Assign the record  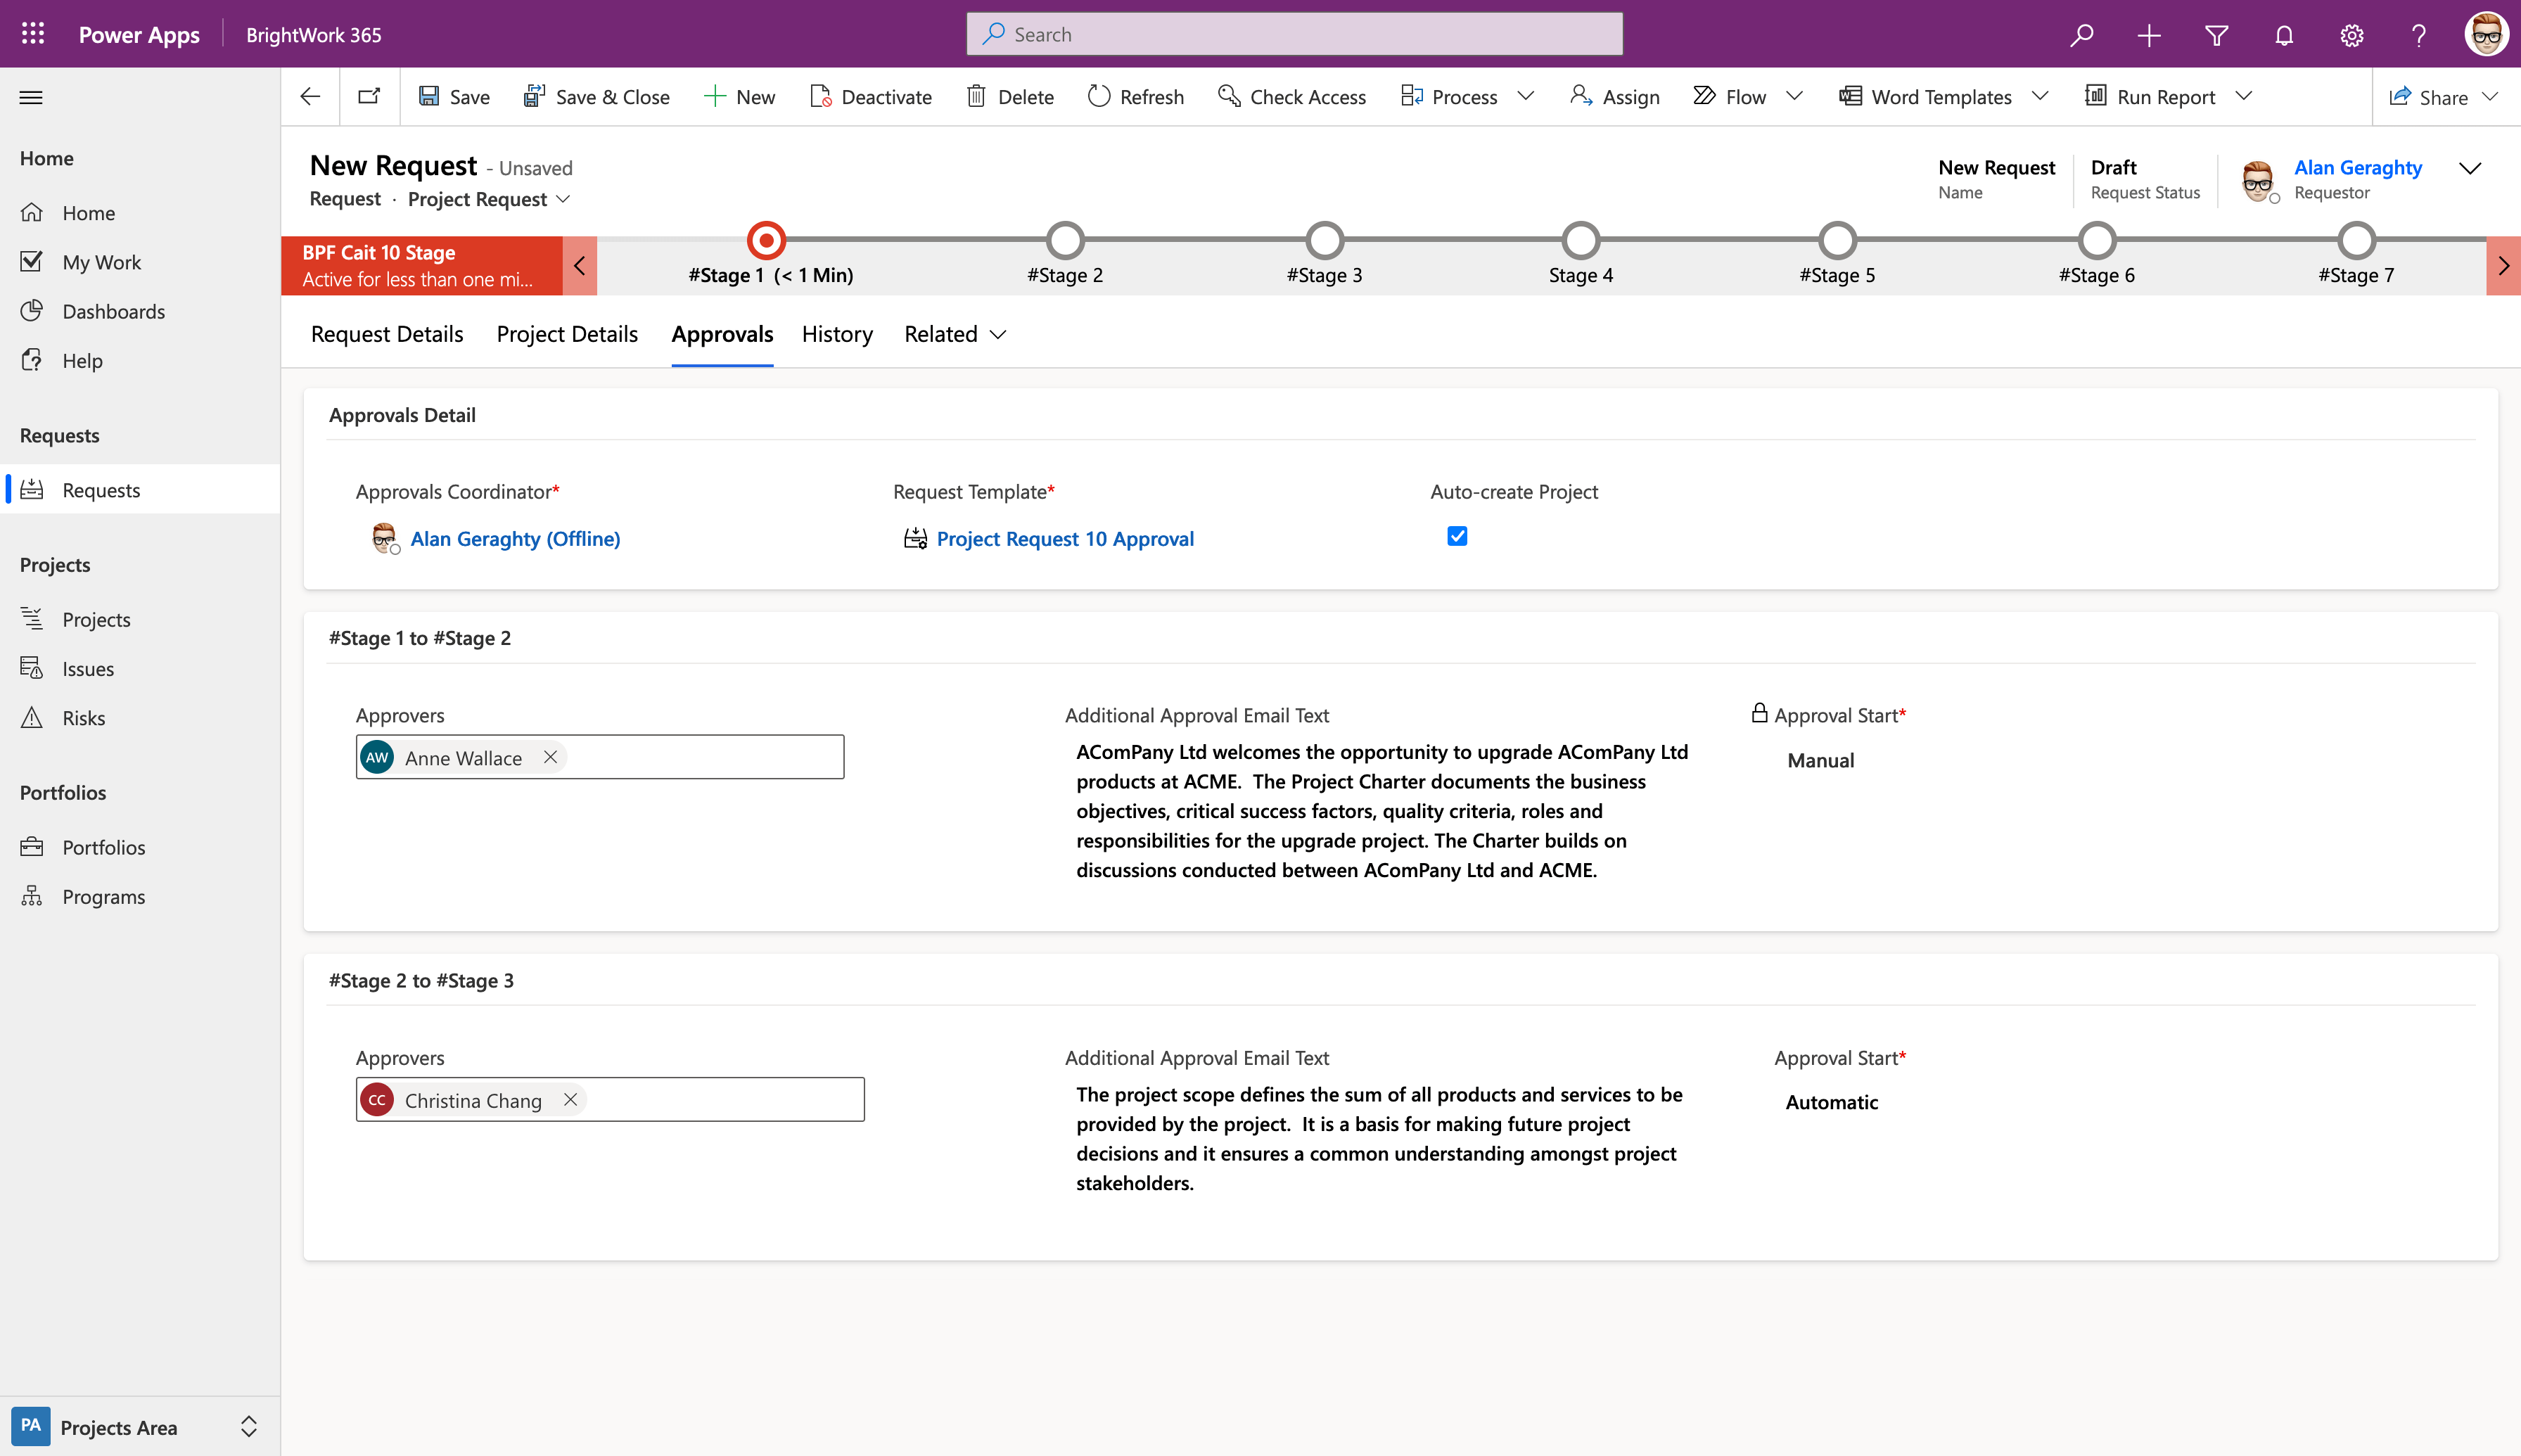(1614, 97)
